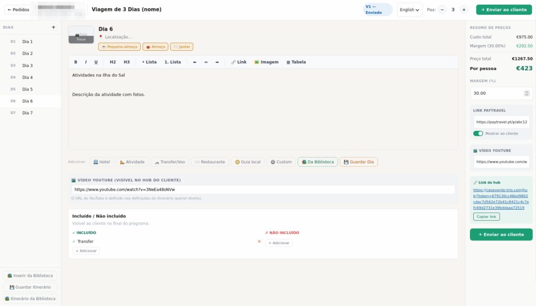Open Dia 6 in days list
536x306 pixels.
pyautogui.click(x=30, y=101)
